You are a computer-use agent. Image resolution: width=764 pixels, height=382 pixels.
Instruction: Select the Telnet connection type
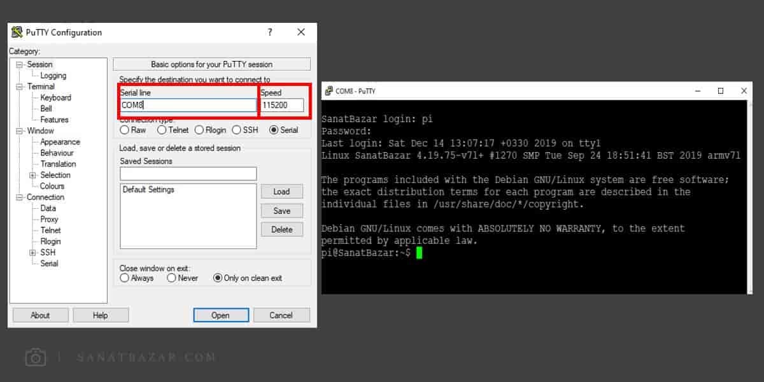[173, 130]
